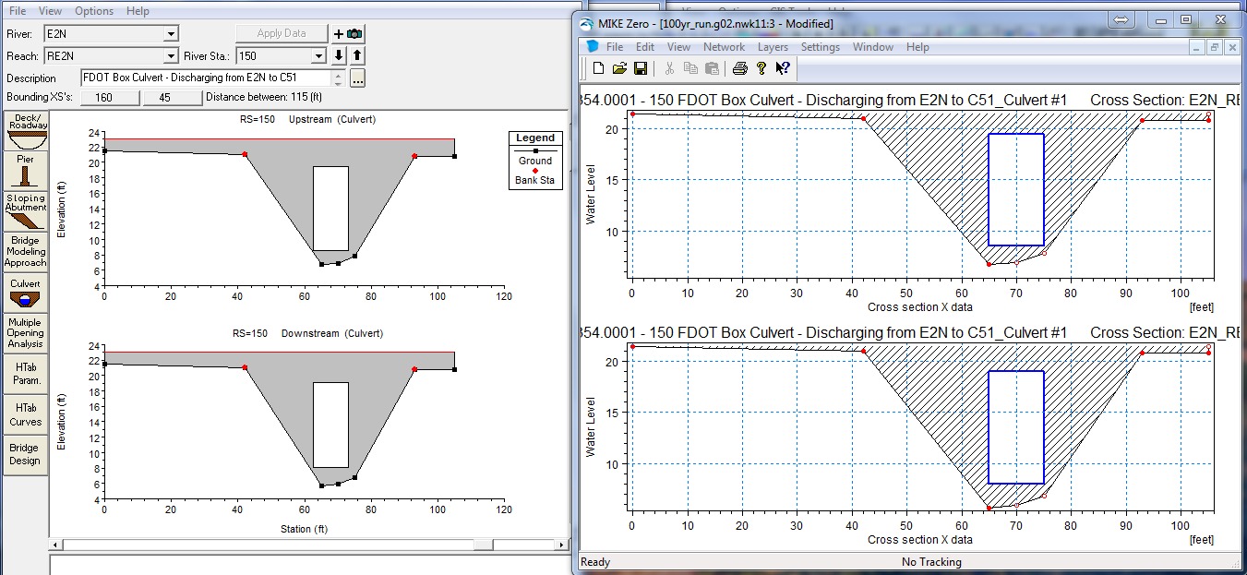Image resolution: width=1247 pixels, height=575 pixels.
Task: Click the double-arrow button in the MIKE Zero title bar
Action: click(1120, 19)
